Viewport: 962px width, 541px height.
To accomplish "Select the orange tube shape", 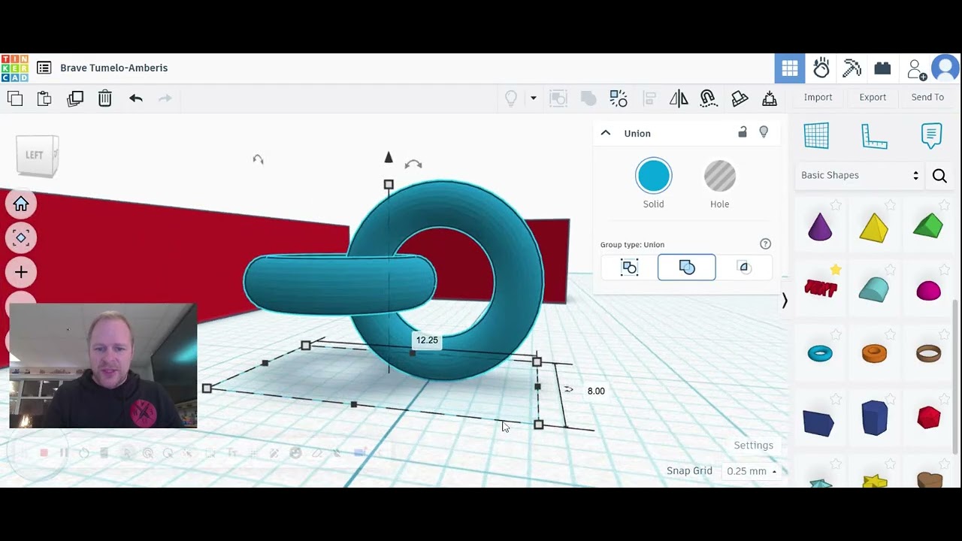I will pos(874,353).
